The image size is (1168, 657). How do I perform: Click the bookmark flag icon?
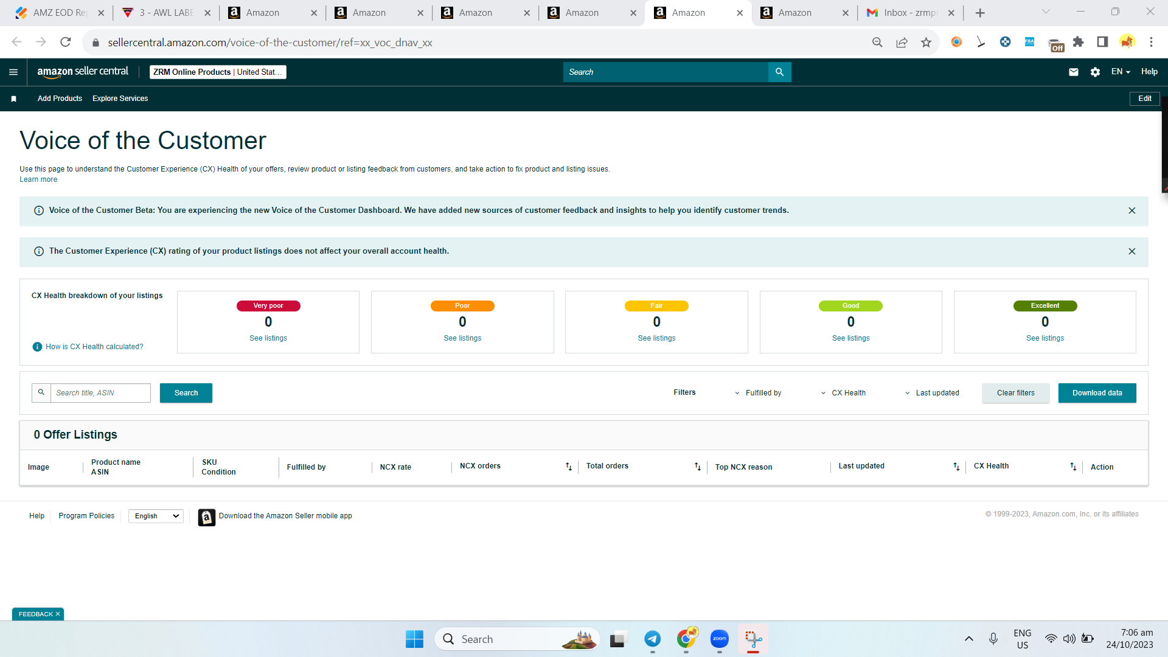pyautogui.click(x=13, y=99)
